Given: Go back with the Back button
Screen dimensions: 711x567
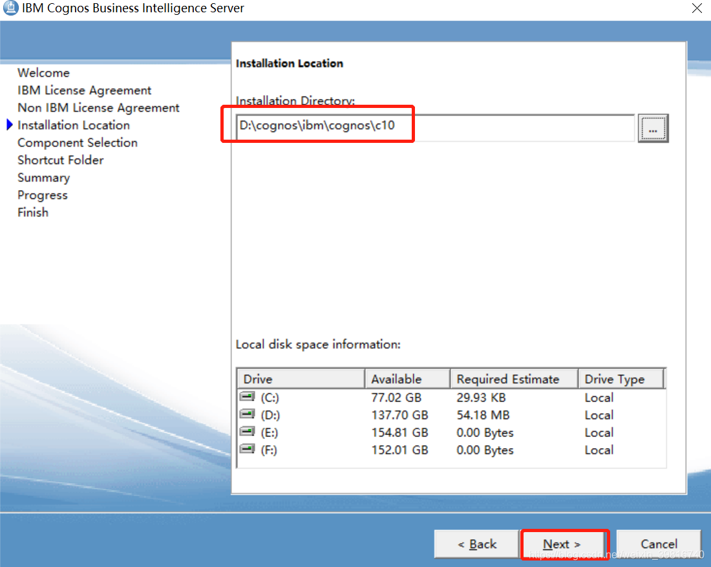Looking at the screenshot, I should tap(477, 544).
